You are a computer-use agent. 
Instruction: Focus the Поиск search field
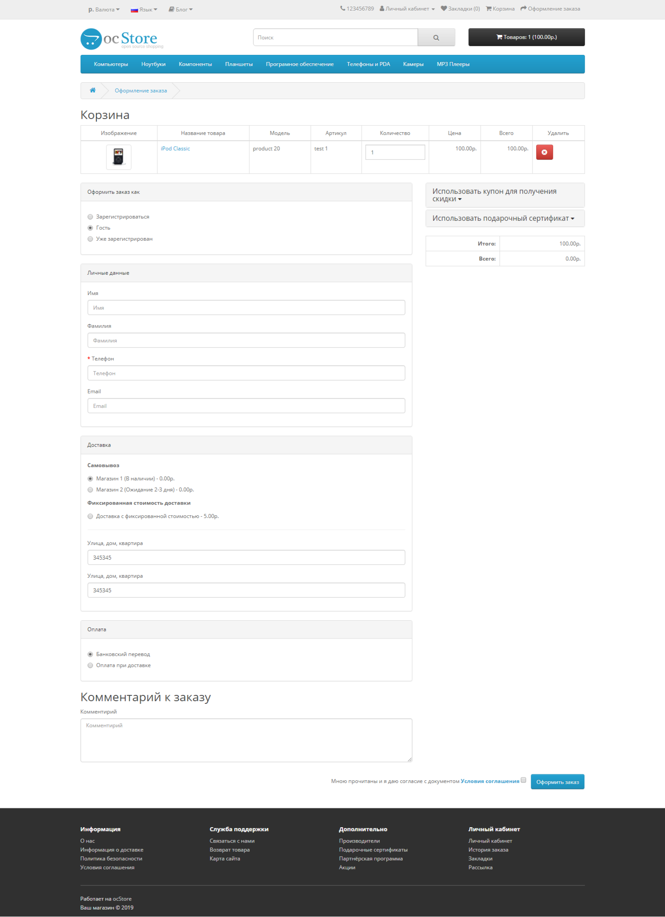coord(335,37)
